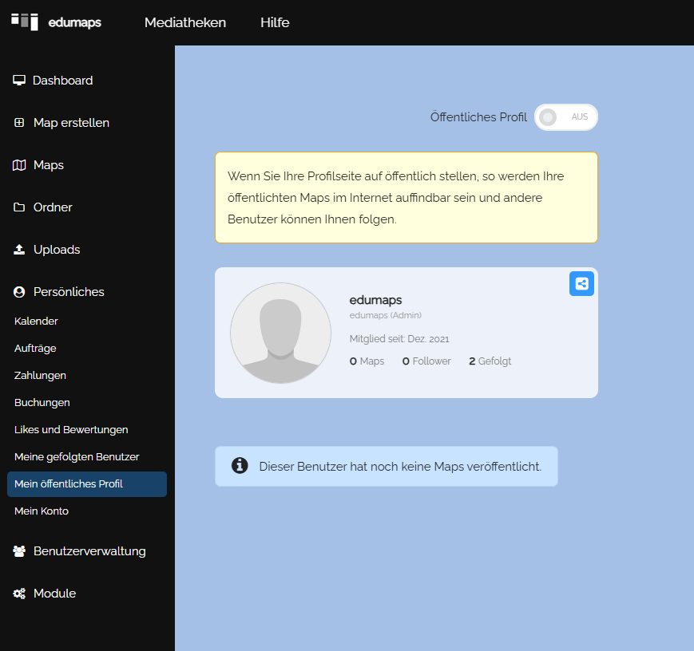694x651 pixels.
Task: Click the Module gears icon
Action: 20,594
